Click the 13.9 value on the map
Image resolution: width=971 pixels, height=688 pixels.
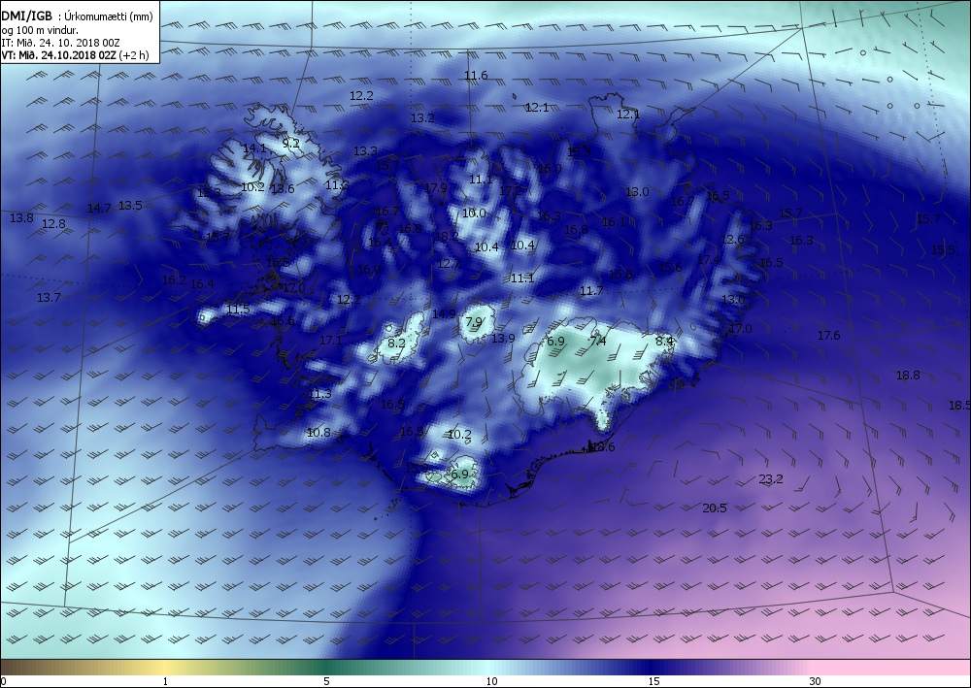[x=503, y=338]
